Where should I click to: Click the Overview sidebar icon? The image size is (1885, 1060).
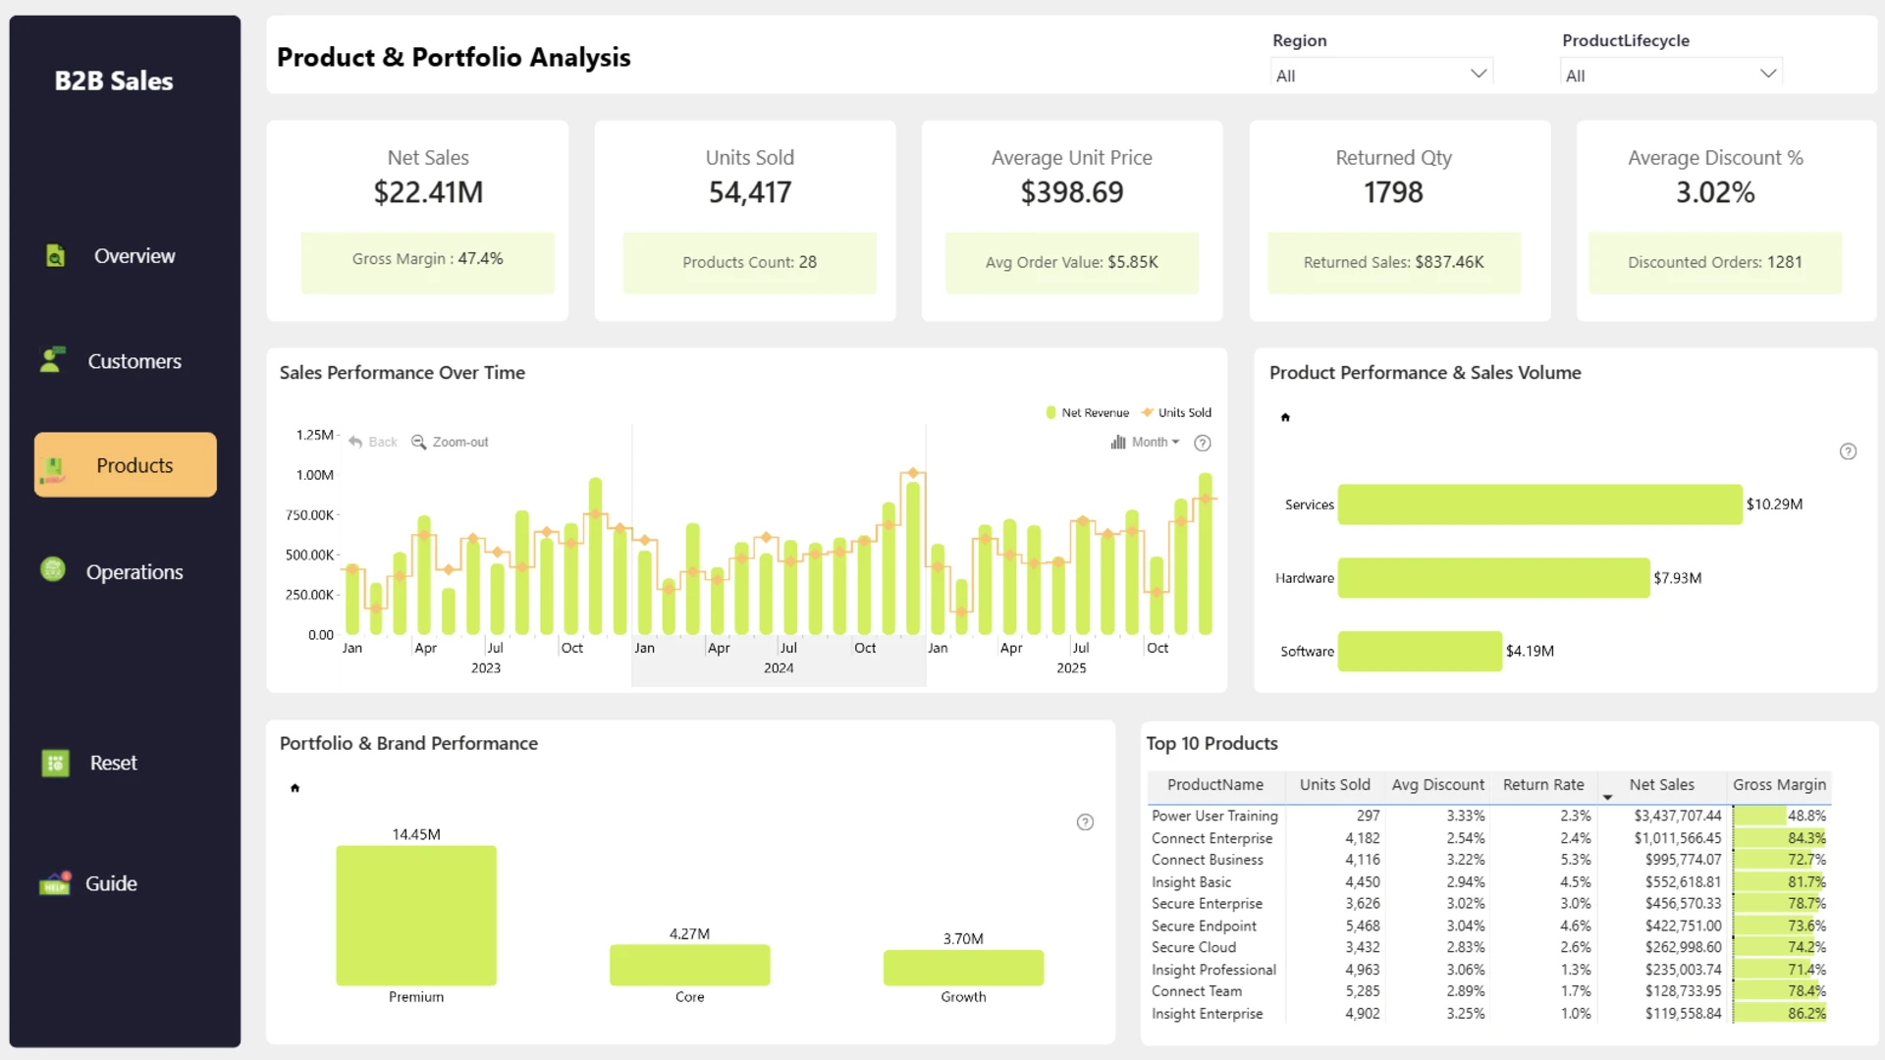(x=55, y=256)
